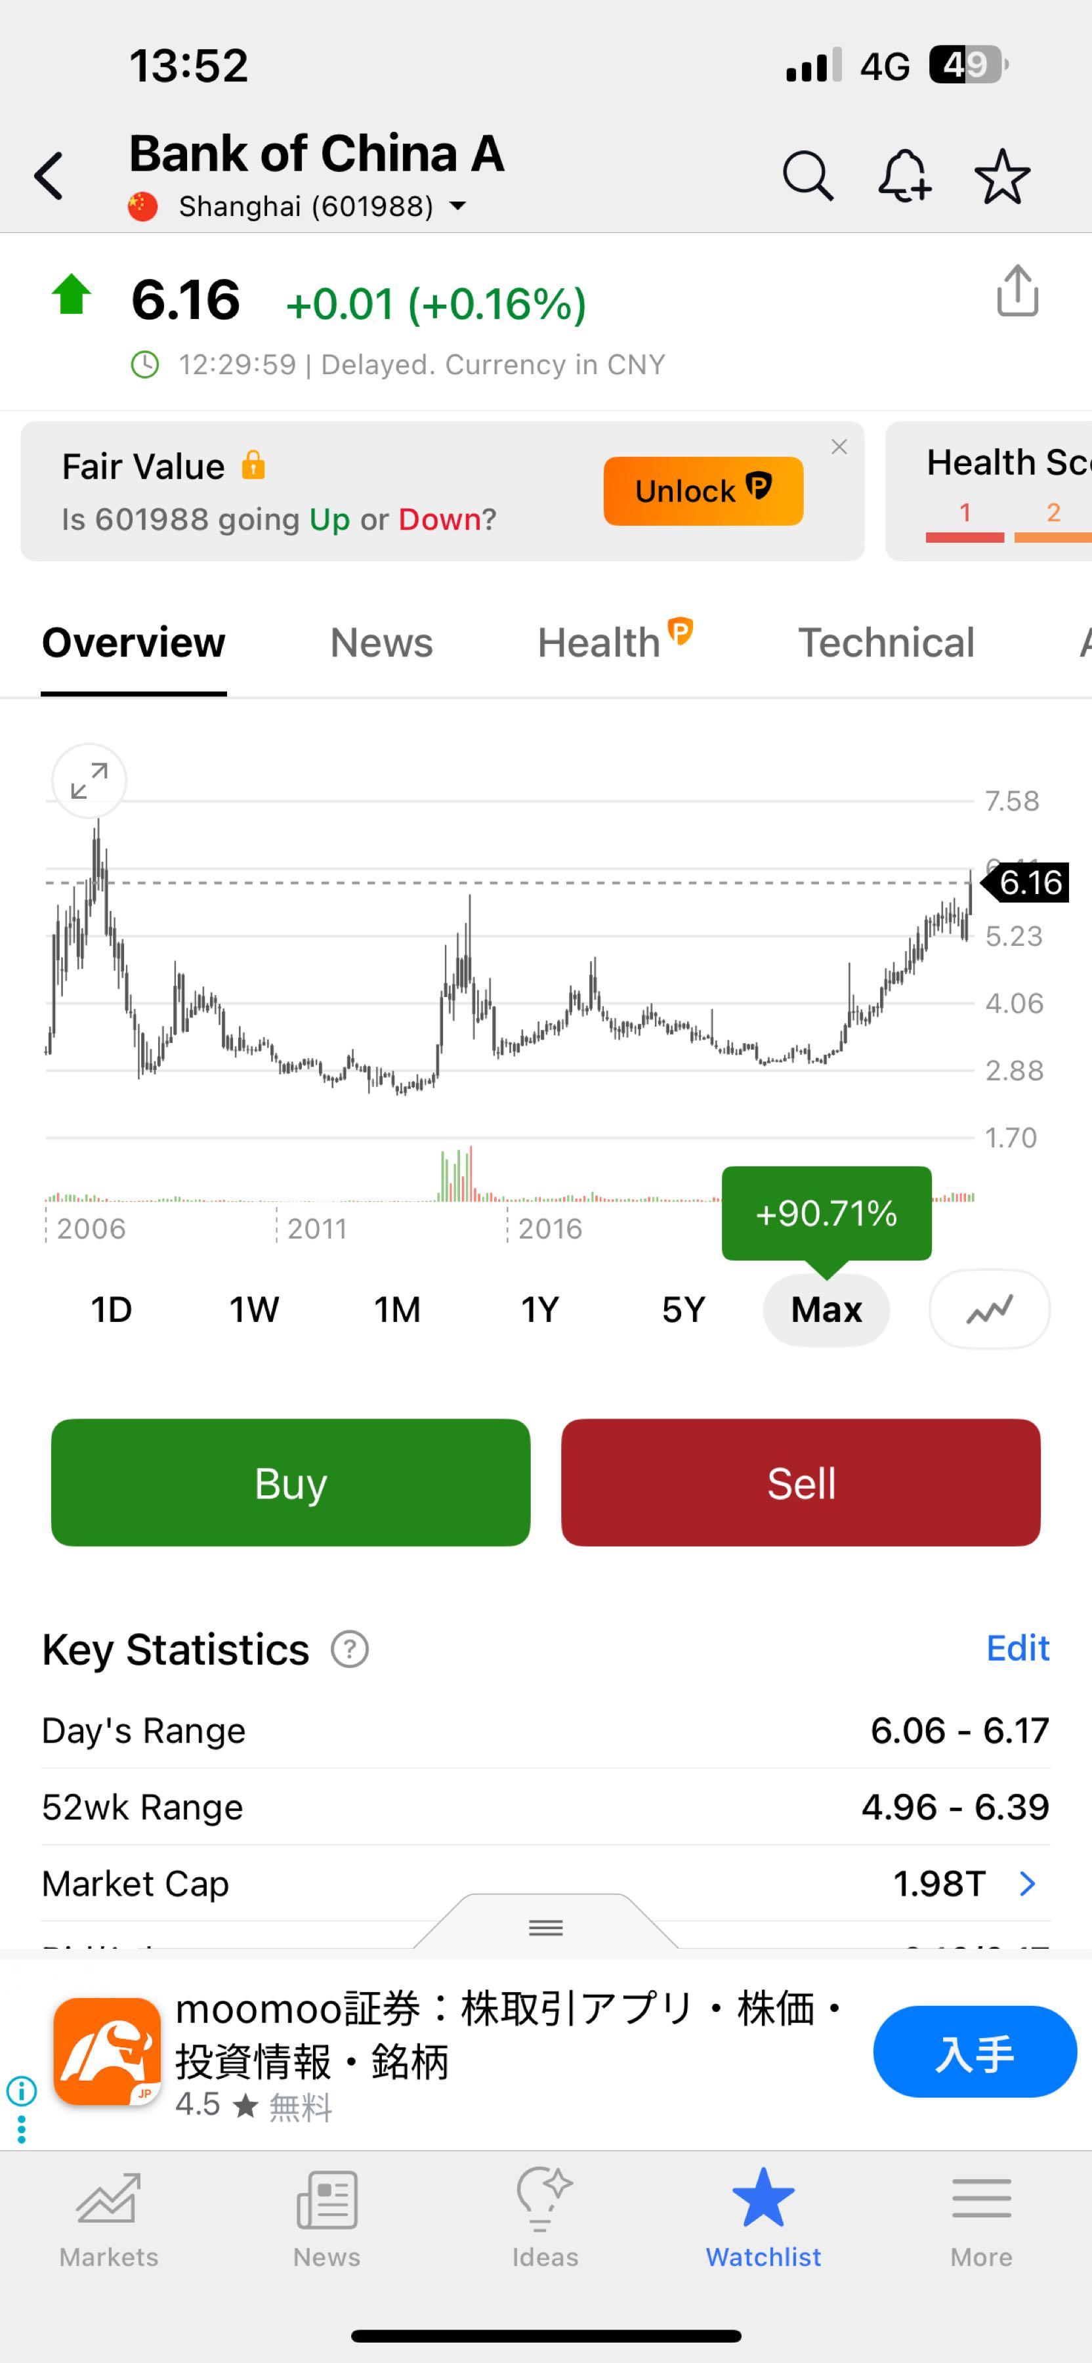Expand chart to fullscreen
Image resolution: width=1092 pixels, height=2363 pixels.
pos(89,780)
